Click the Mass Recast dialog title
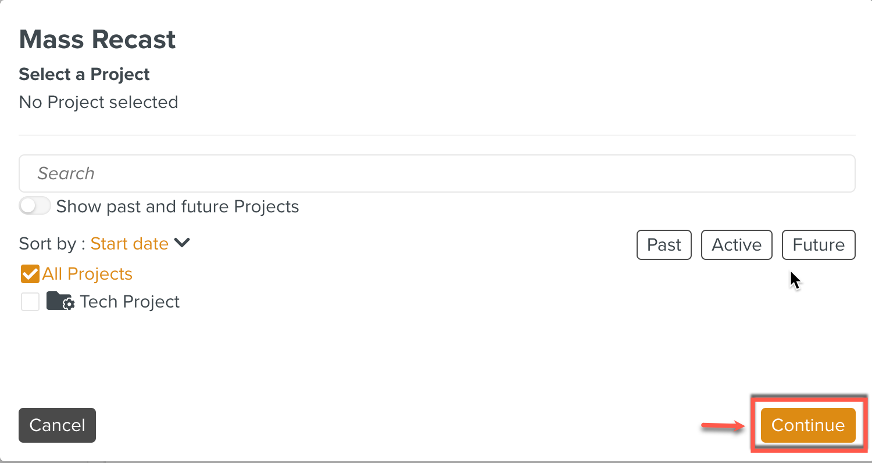Image resolution: width=872 pixels, height=463 pixels. (x=97, y=39)
